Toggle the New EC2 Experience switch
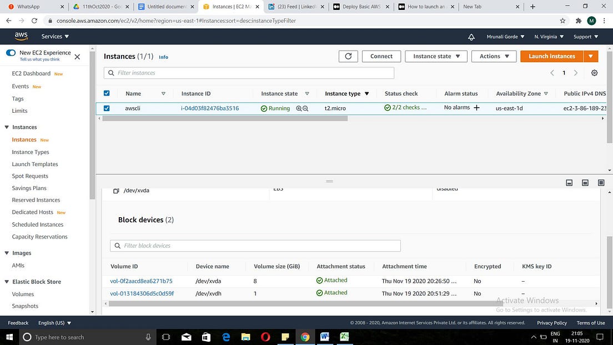Image resolution: width=613 pixels, height=345 pixels. coord(11,53)
